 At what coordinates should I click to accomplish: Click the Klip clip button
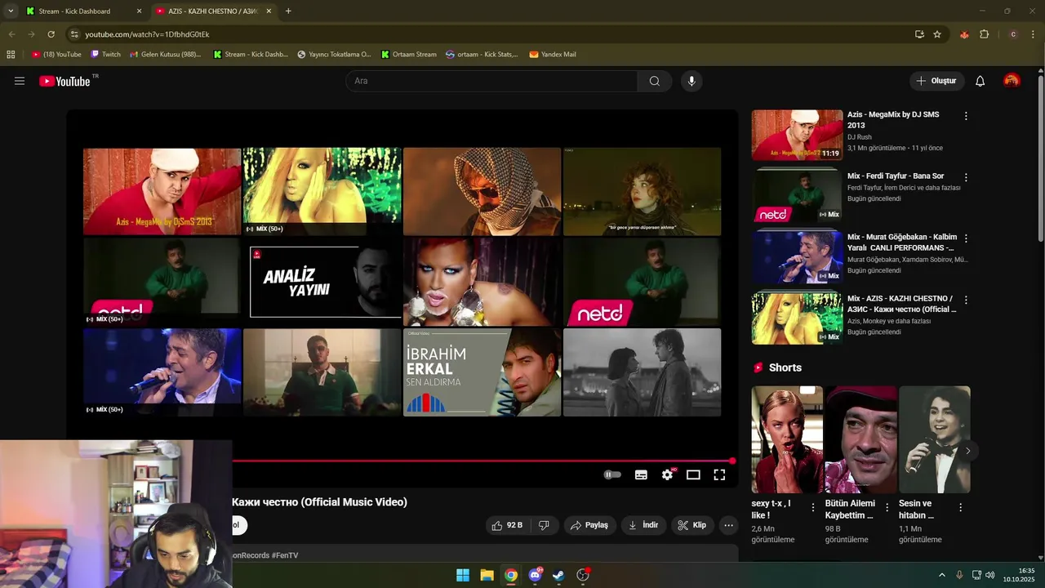pyautogui.click(x=692, y=525)
